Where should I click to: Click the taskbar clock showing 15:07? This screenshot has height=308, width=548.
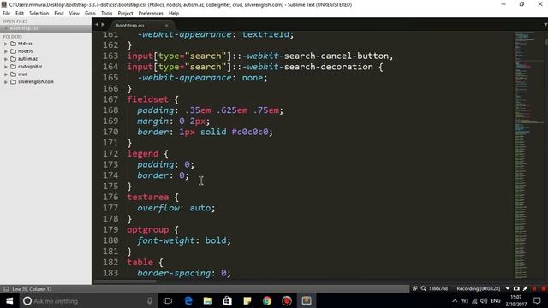pyautogui.click(x=515, y=300)
